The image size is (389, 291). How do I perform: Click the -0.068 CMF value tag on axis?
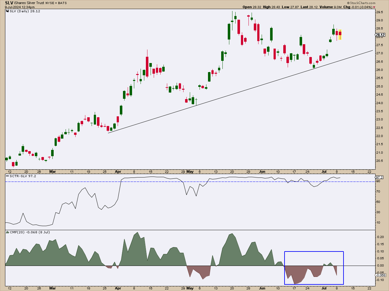coord(380,275)
